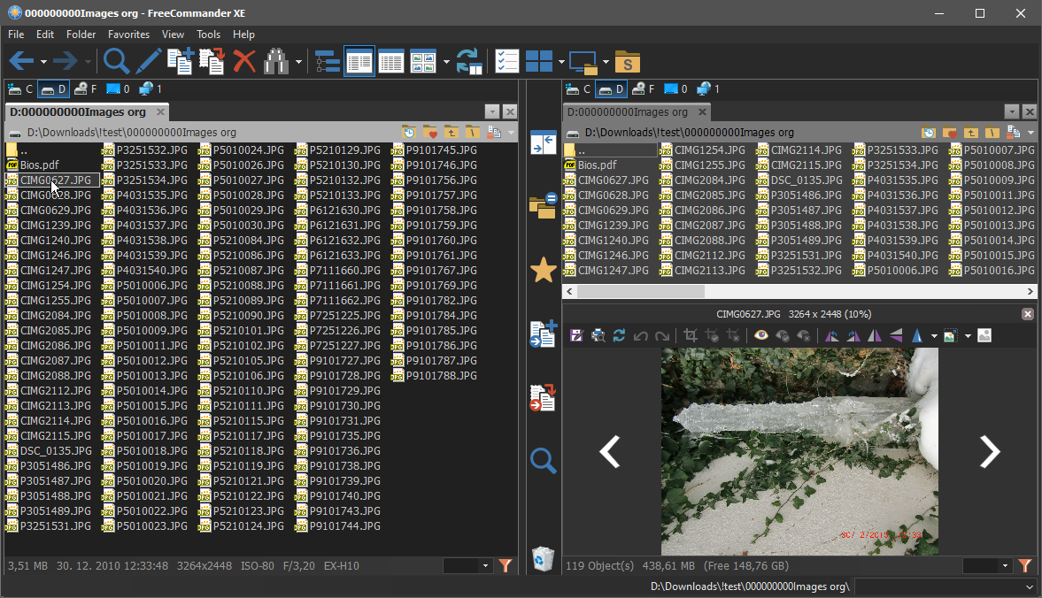1042x598 pixels.
Task: Switch left panel to drive C
Action: click(x=20, y=88)
